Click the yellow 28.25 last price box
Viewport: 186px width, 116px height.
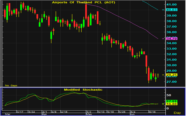click(172, 75)
